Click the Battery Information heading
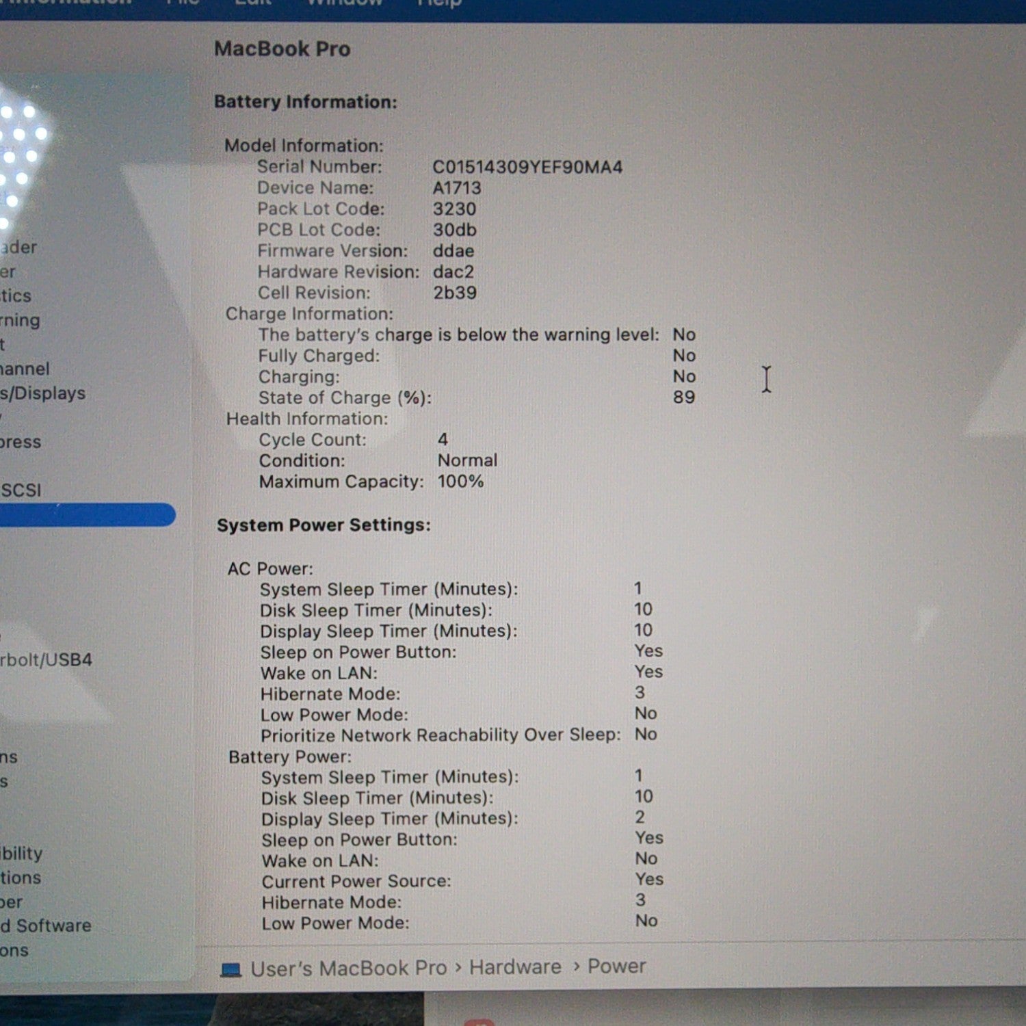 pos(305,102)
